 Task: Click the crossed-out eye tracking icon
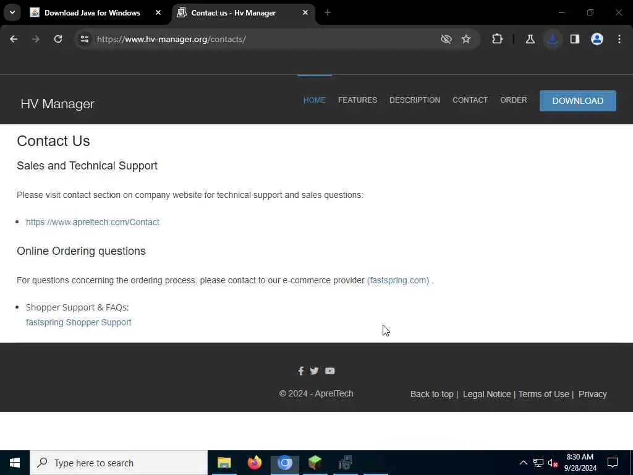click(x=446, y=39)
